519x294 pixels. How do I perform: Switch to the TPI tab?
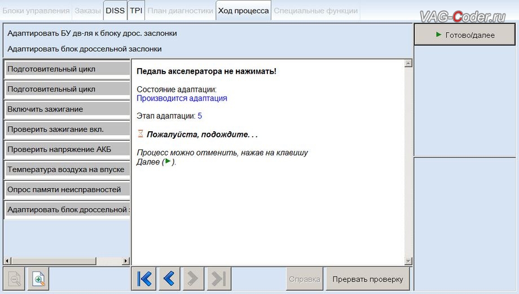coord(136,11)
